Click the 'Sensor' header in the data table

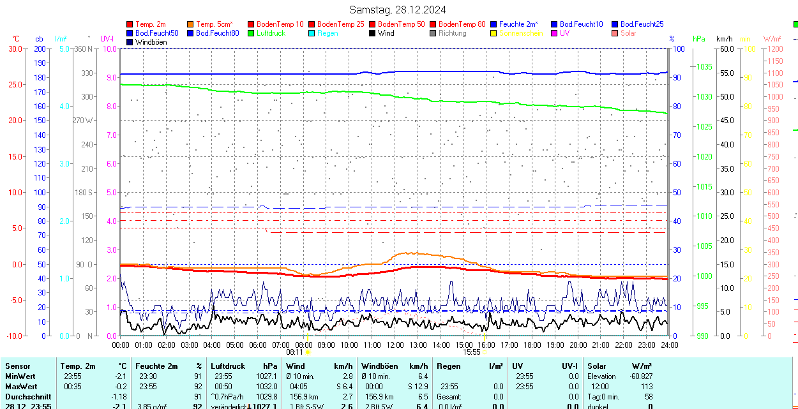tap(17, 366)
